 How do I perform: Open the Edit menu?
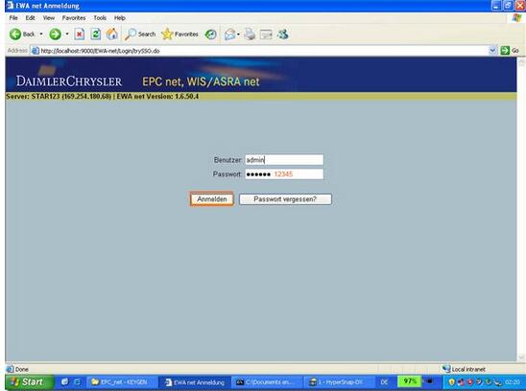30,18
